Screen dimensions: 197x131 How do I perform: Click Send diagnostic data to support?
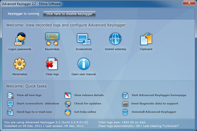point(154,104)
